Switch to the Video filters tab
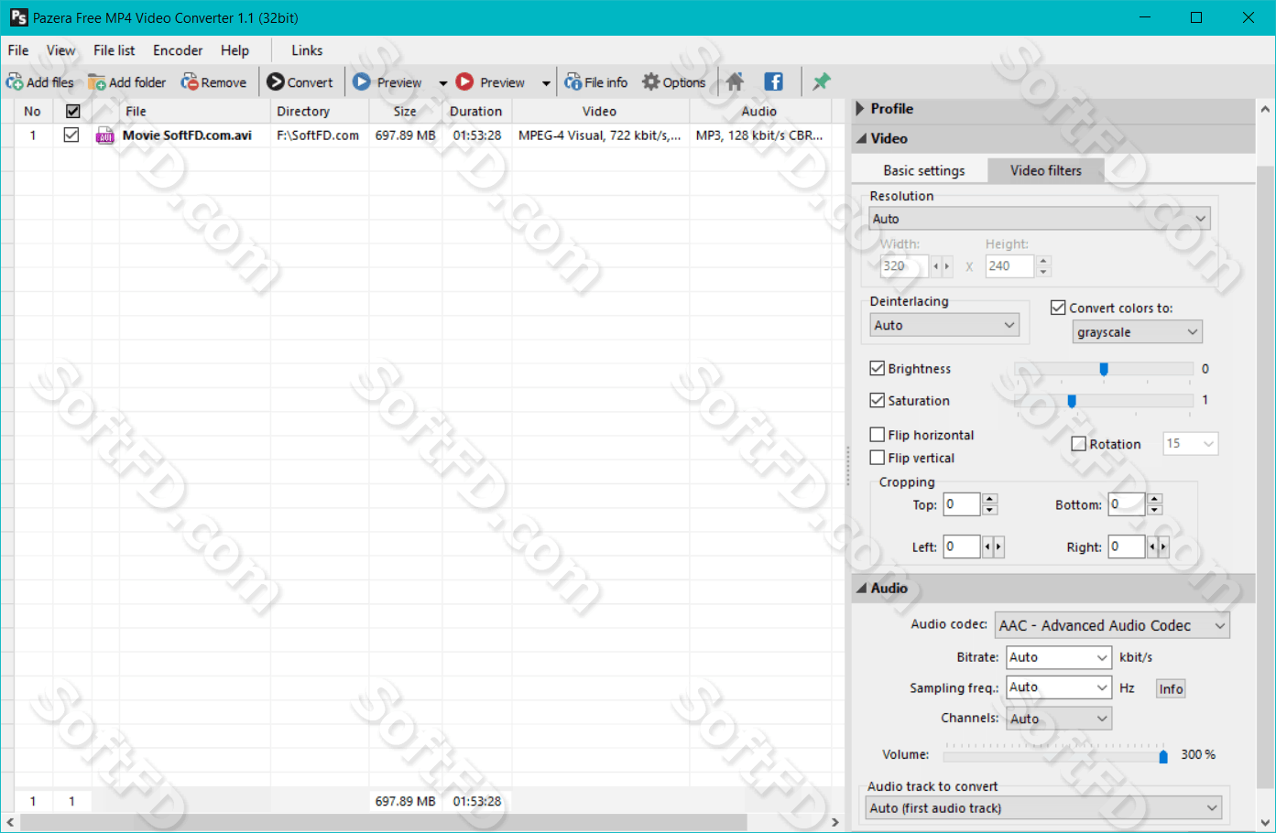Screen dimensions: 1276x833 point(1046,170)
